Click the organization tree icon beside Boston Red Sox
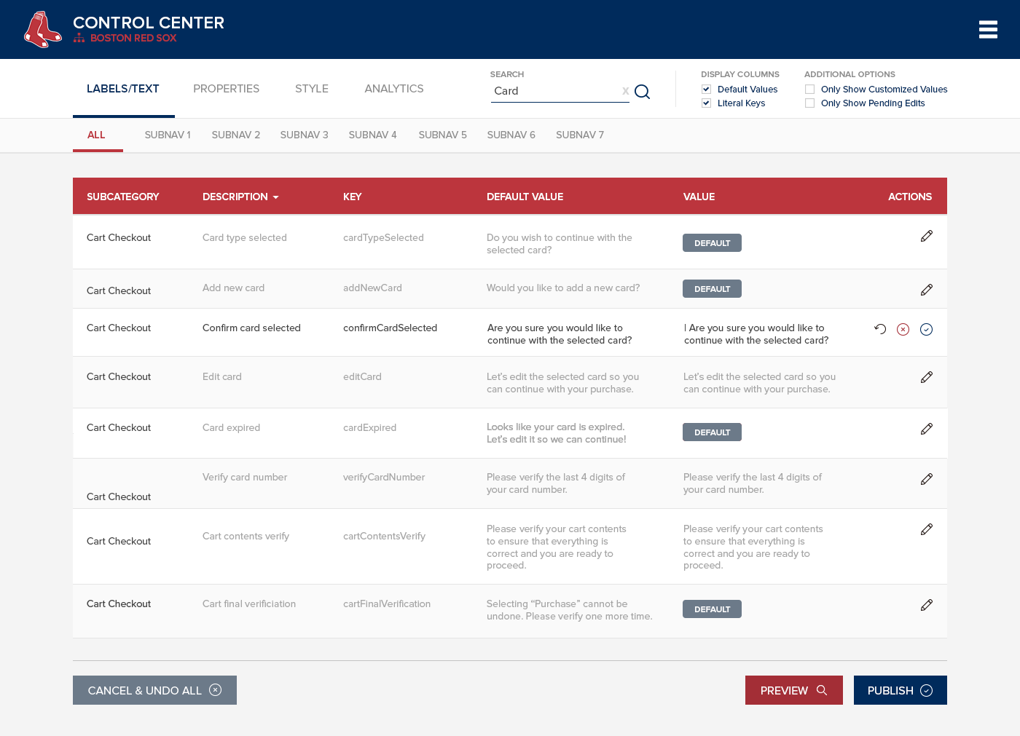The height and width of the screenshot is (736, 1020). coord(79,38)
